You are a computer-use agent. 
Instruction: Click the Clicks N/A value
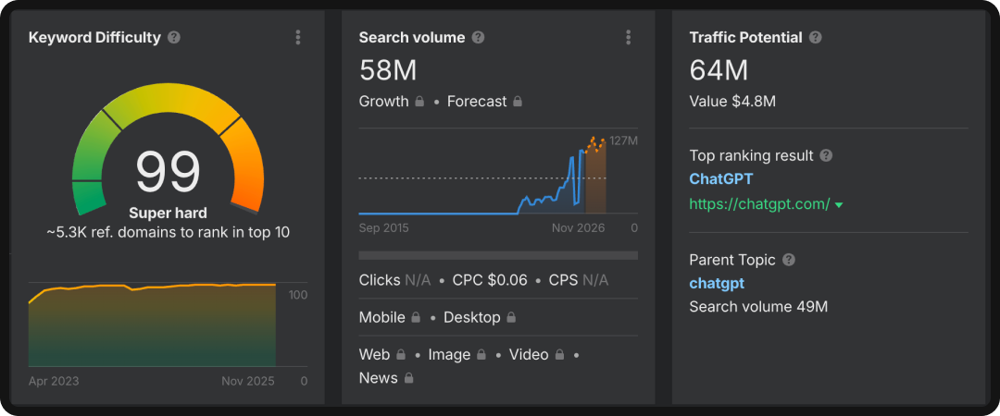(x=394, y=280)
